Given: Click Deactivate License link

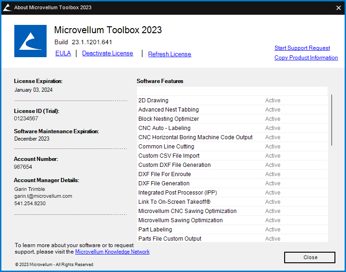Looking at the screenshot, I should pyautogui.click(x=107, y=53).
